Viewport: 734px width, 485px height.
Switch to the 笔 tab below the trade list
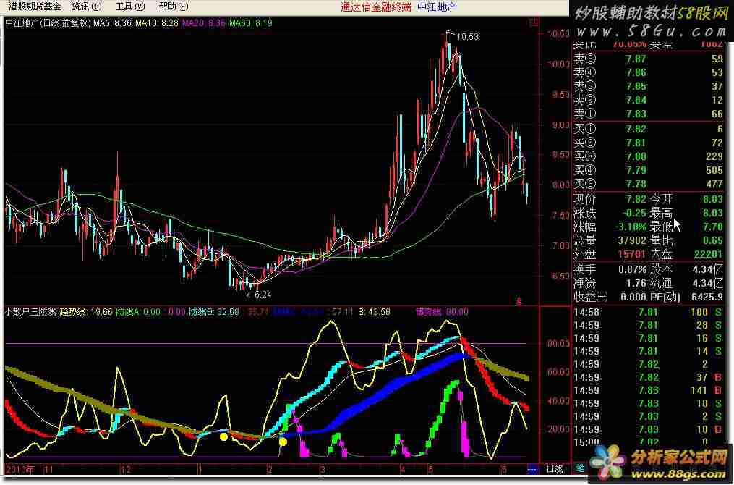pyautogui.click(x=580, y=468)
